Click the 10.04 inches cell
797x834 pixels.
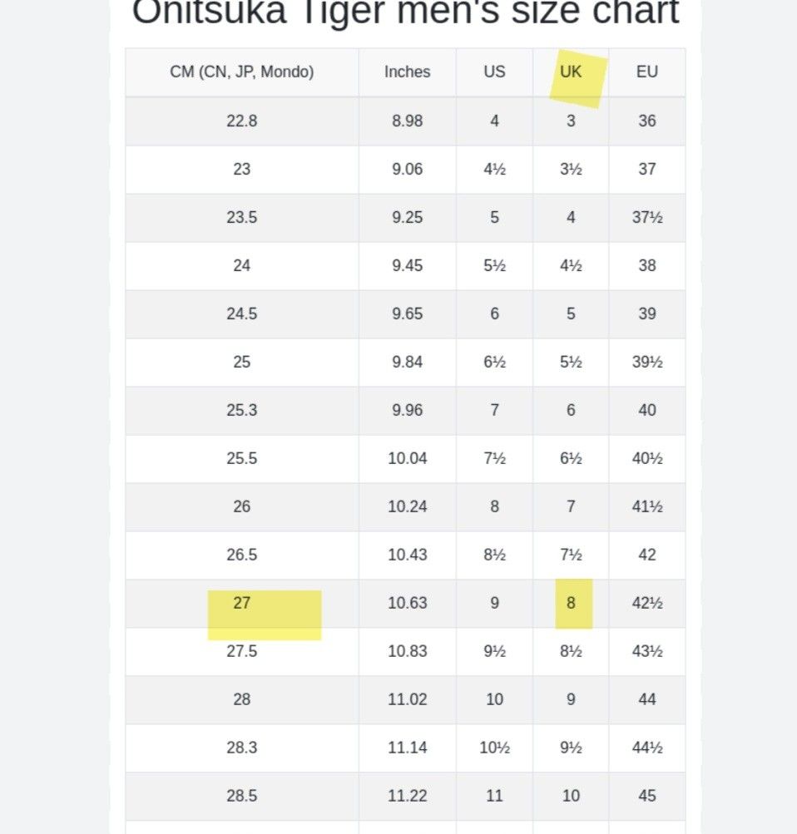[x=408, y=458]
